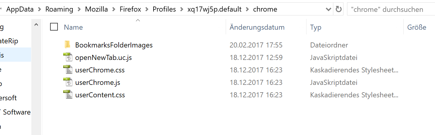Sort files by Änderungsdatum column
Screen dimensions: 435x135
click(x=257, y=27)
